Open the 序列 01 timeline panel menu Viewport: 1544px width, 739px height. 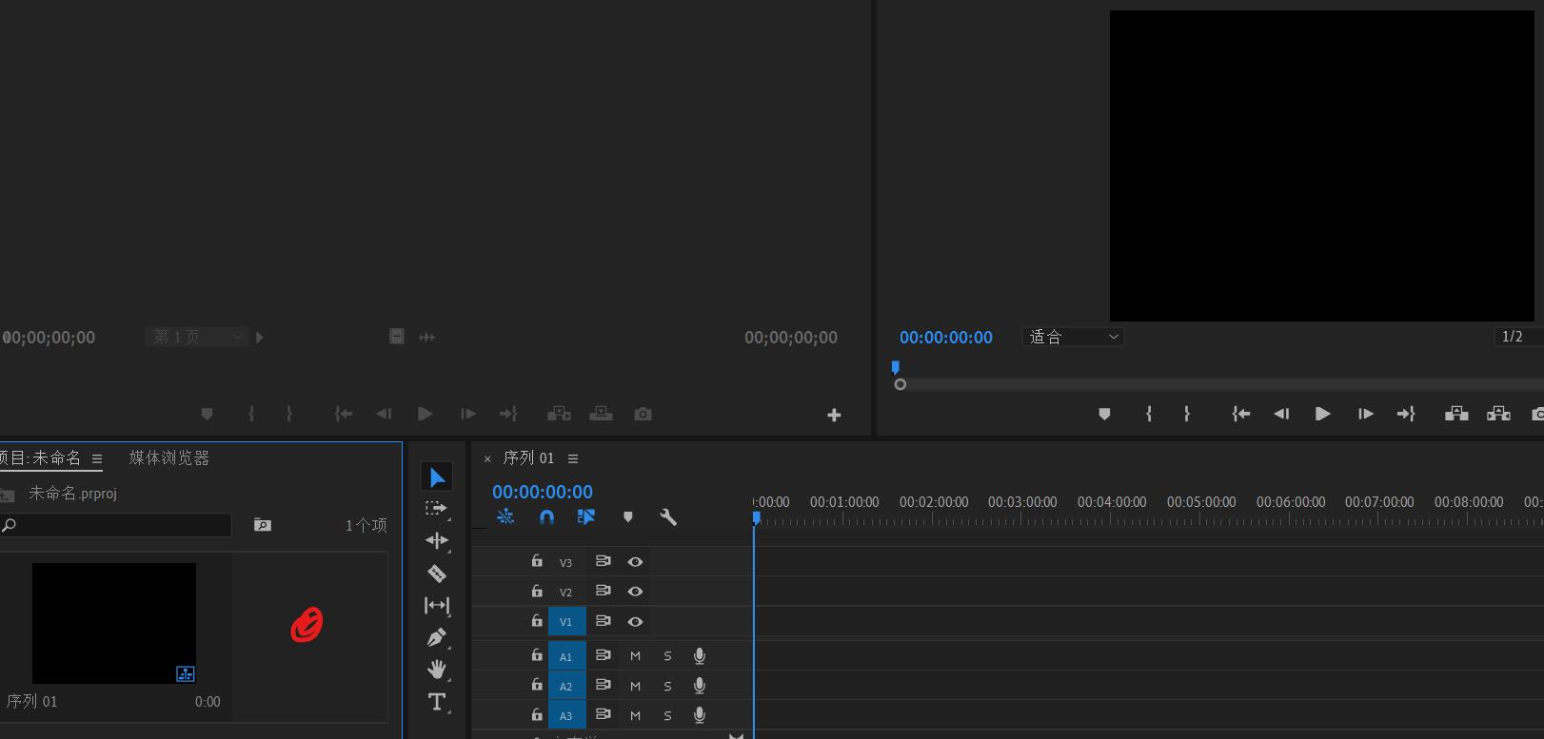(573, 458)
